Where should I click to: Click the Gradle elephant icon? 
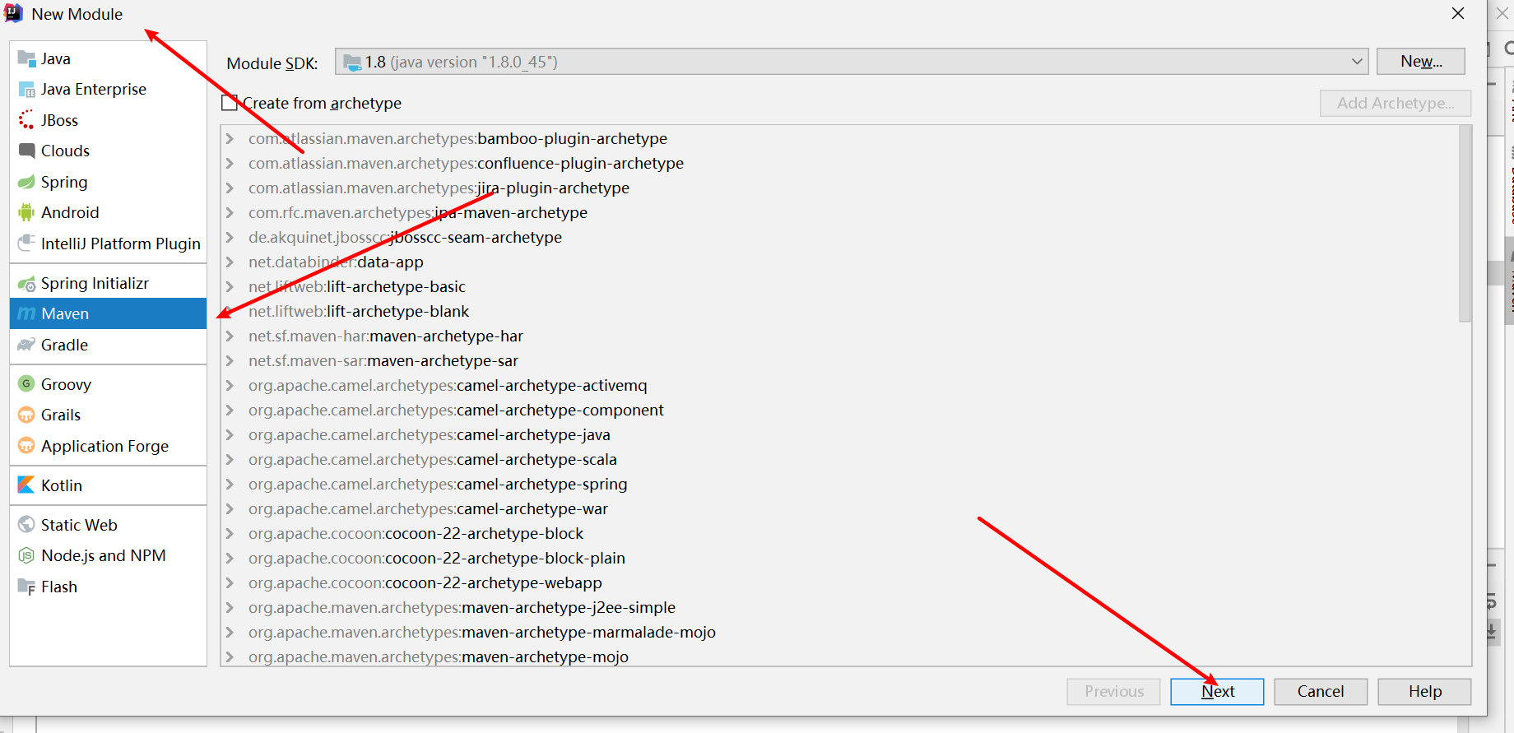tap(26, 345)
